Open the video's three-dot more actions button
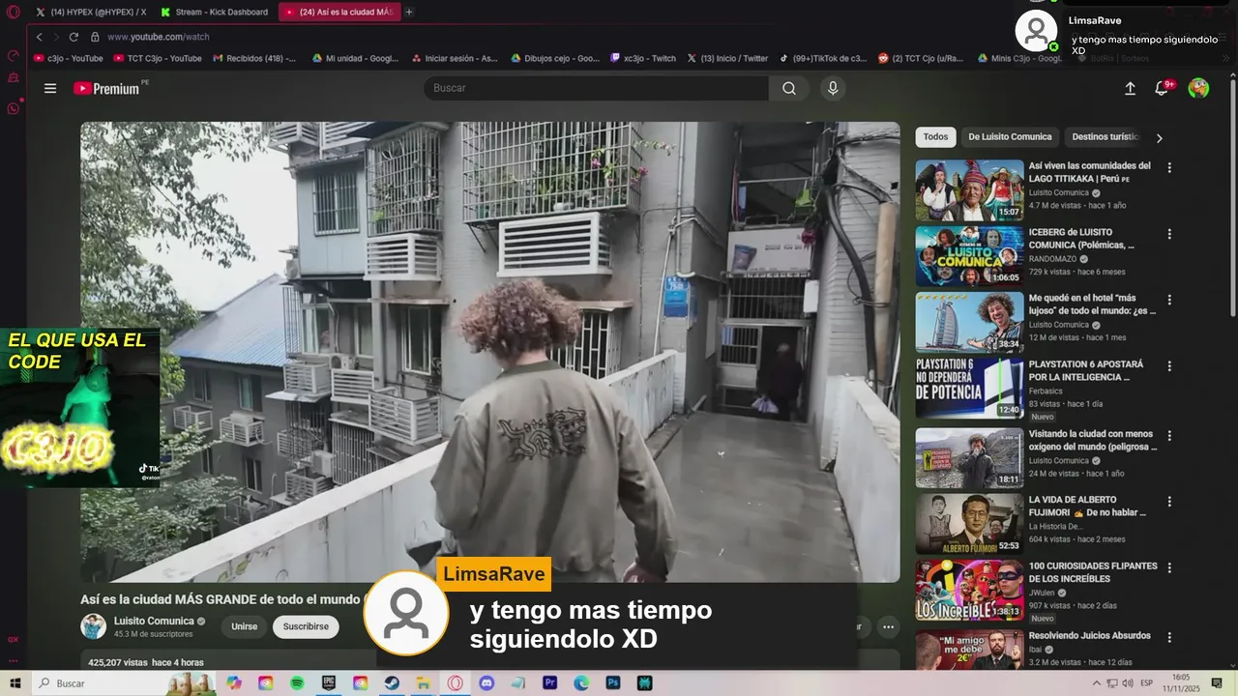The width and height of the screenshot is (1238, 696). pos(888,626)
